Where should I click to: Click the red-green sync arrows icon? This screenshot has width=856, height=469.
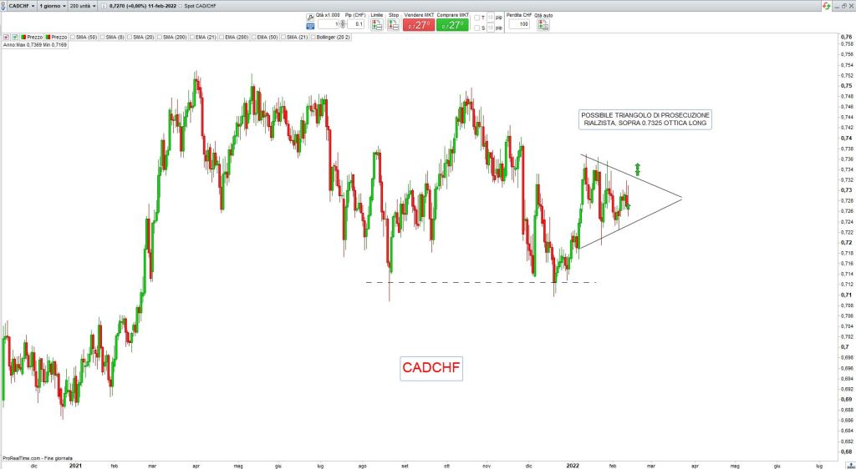[x=827, y=6]
